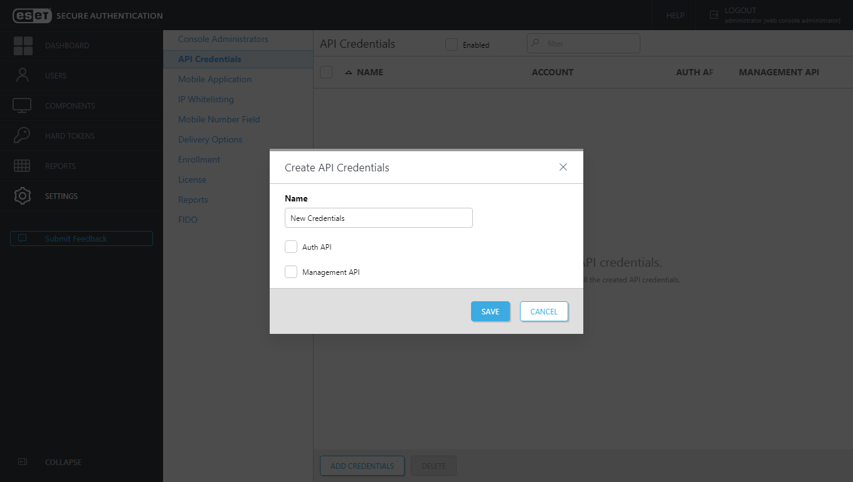Toggle the select-all checkbox in table header
Screen dimensions: 853x482
point(326,72)
